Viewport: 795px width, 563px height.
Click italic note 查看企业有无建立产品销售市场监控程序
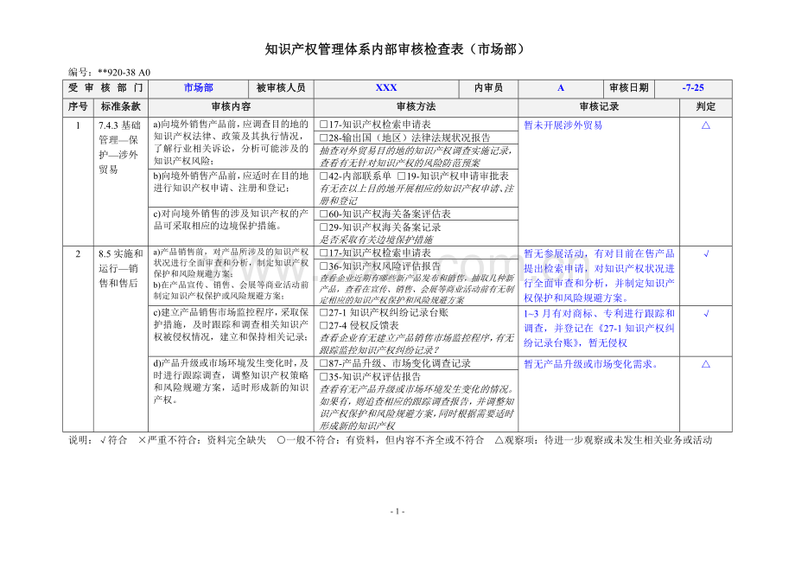416,344
